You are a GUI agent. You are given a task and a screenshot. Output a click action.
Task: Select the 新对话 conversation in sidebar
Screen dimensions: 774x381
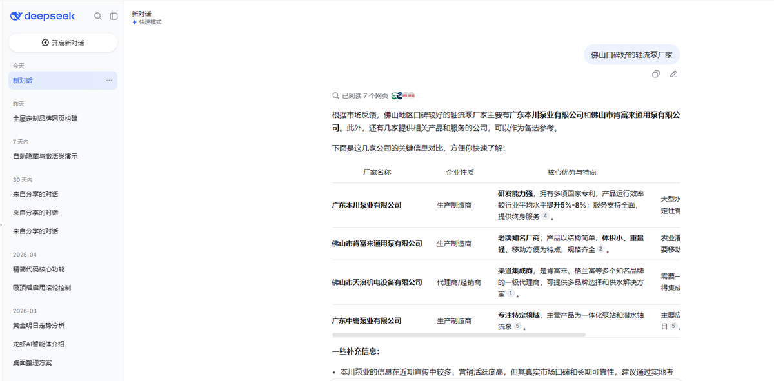pyautogui.click(x=63, y=81)
